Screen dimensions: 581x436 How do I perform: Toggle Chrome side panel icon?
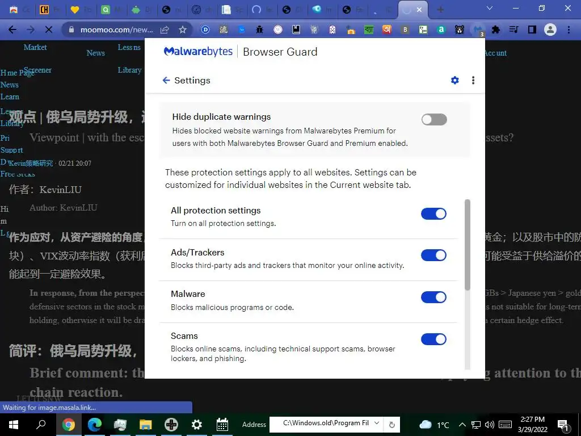pos(532,30)
